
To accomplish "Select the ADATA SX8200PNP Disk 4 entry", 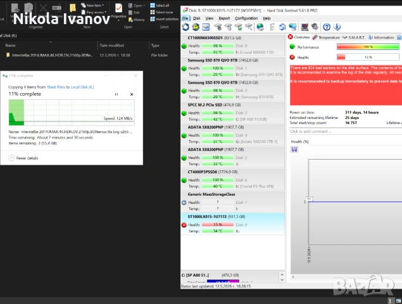I will 233,134.
